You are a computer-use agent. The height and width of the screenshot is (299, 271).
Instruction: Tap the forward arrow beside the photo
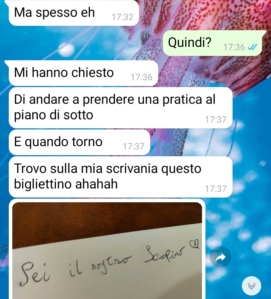(x=220, y=257)
